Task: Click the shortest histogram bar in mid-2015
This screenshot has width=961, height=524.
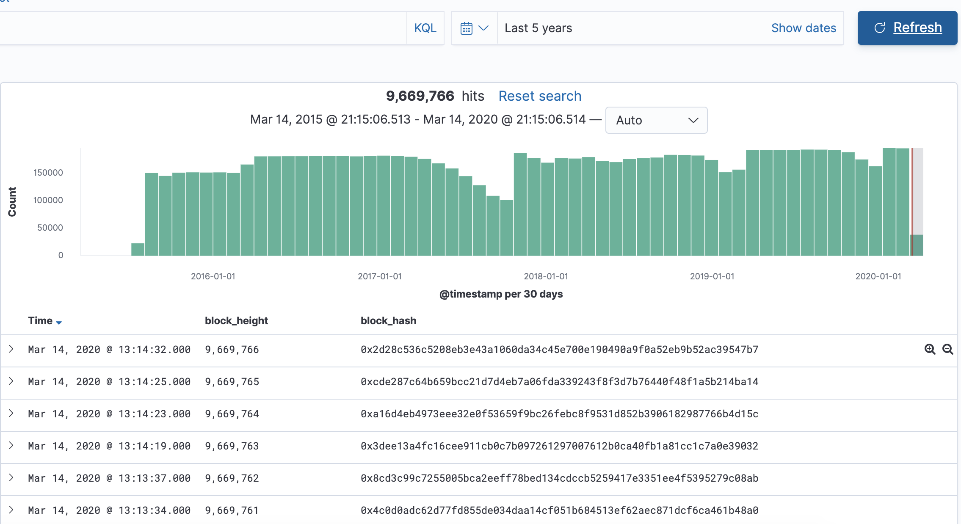Action: 138,249
